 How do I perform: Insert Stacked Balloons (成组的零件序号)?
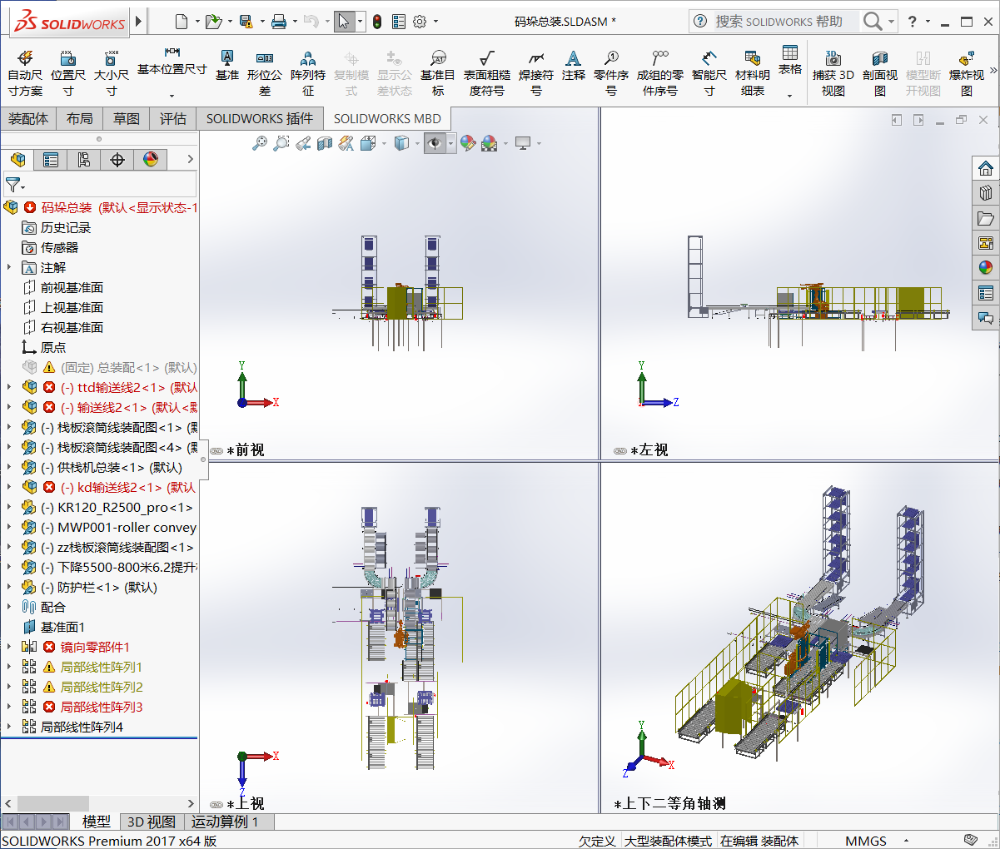[x=660, y=72]
